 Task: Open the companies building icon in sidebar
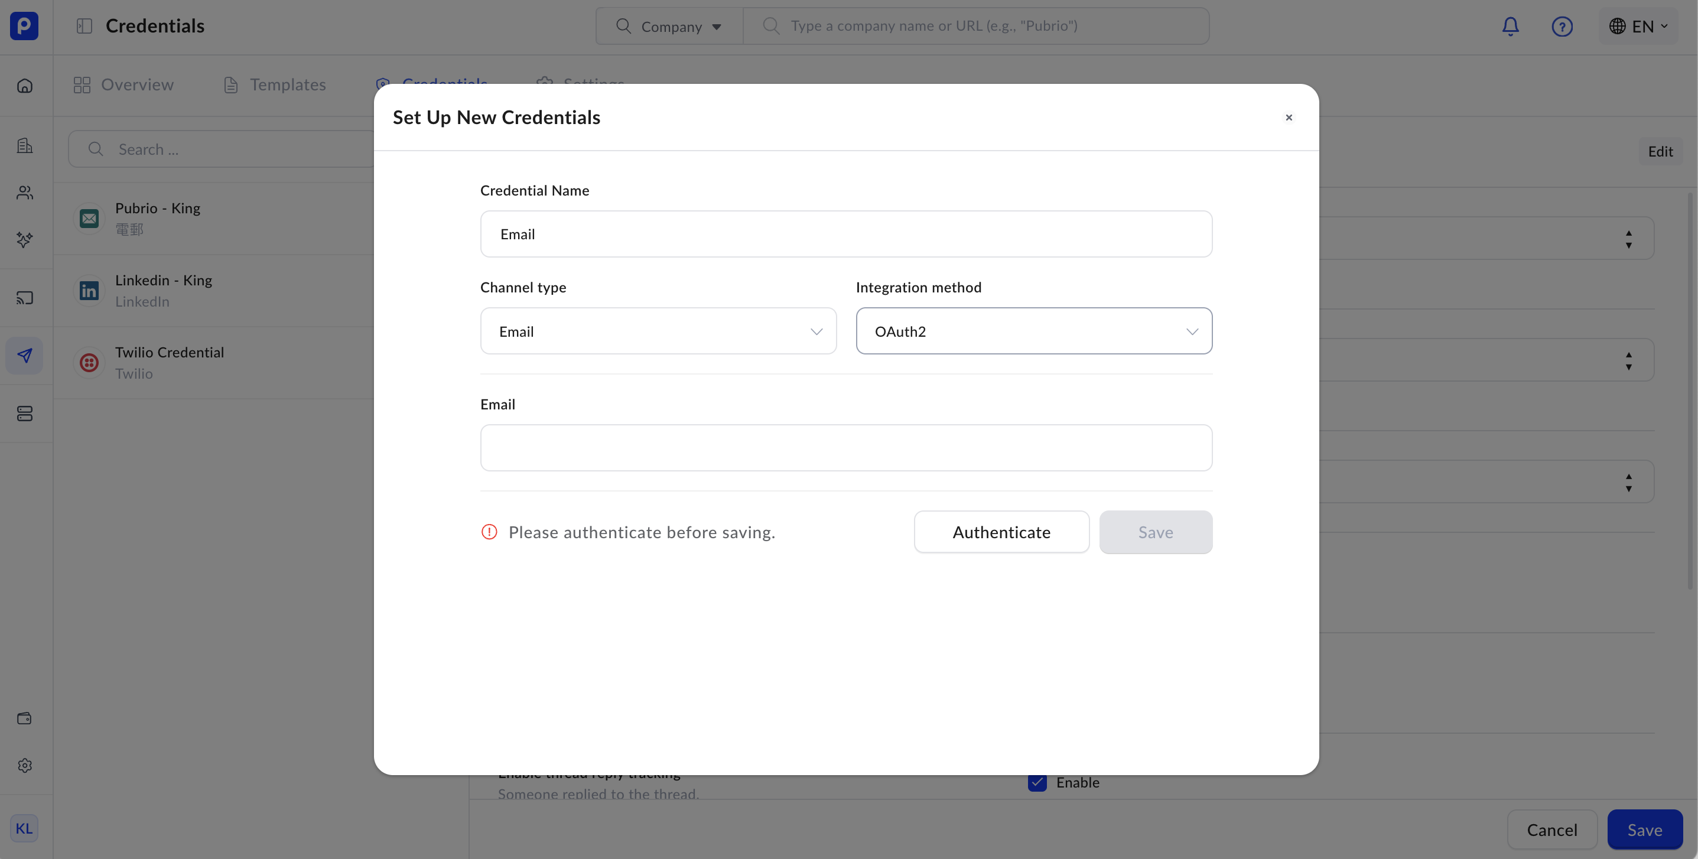pyautogui.click(x=25, y=145)
